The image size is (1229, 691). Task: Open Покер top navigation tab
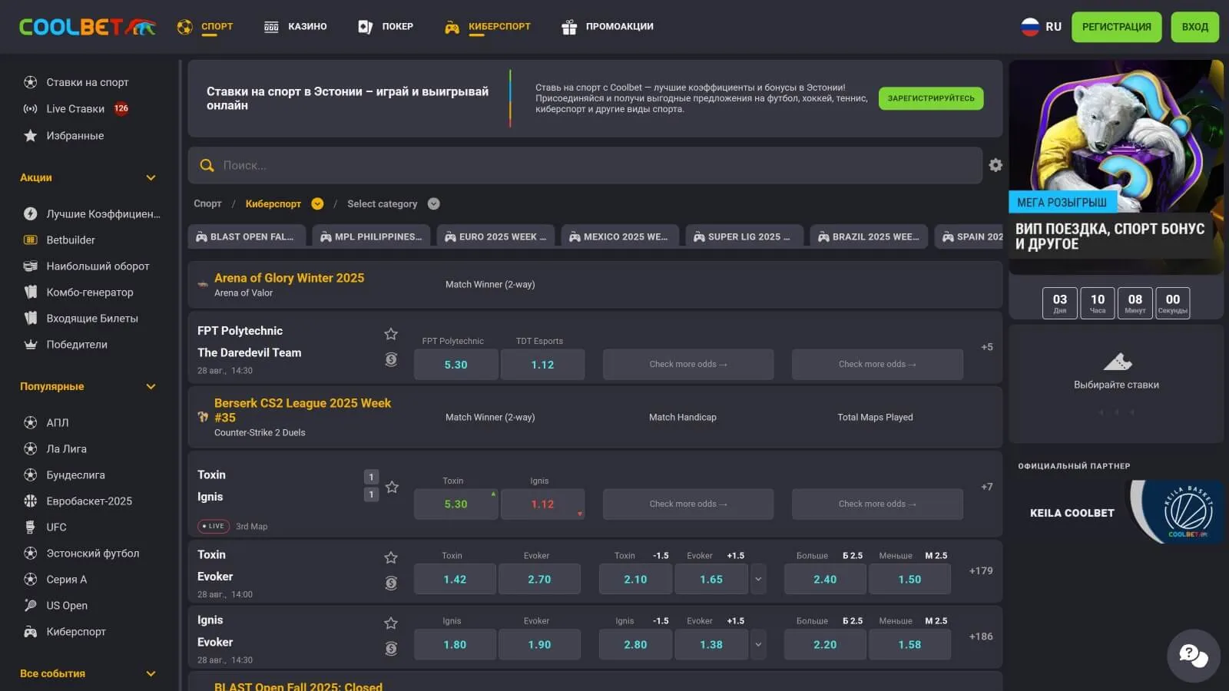click(386, 26)
